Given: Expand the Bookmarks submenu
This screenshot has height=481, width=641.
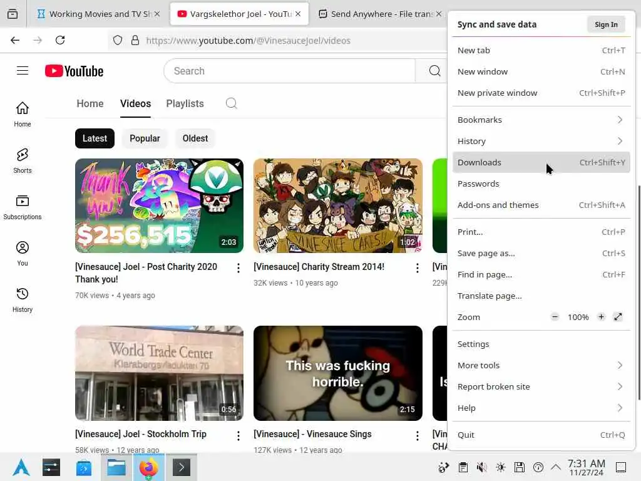Looking at the screenshot, I should (541, 120).
